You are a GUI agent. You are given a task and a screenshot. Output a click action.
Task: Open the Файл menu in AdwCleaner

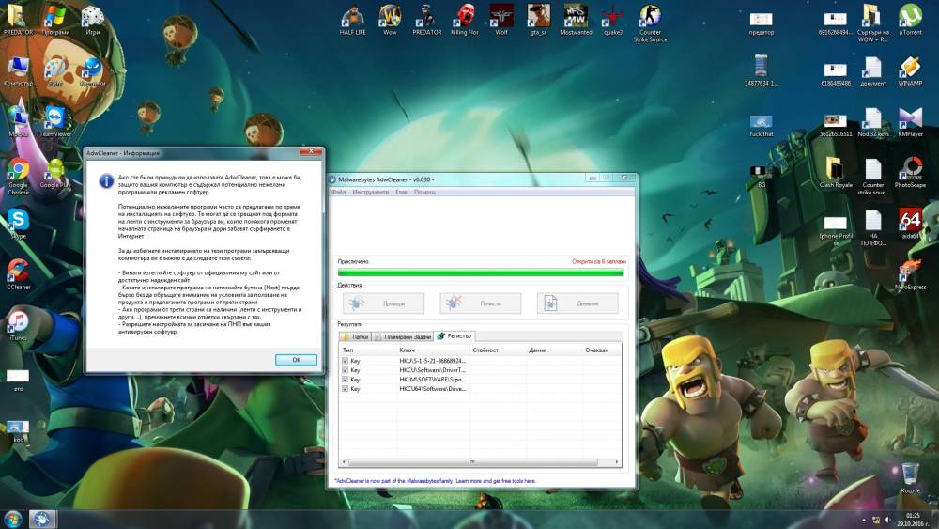(x=338, y=192)
